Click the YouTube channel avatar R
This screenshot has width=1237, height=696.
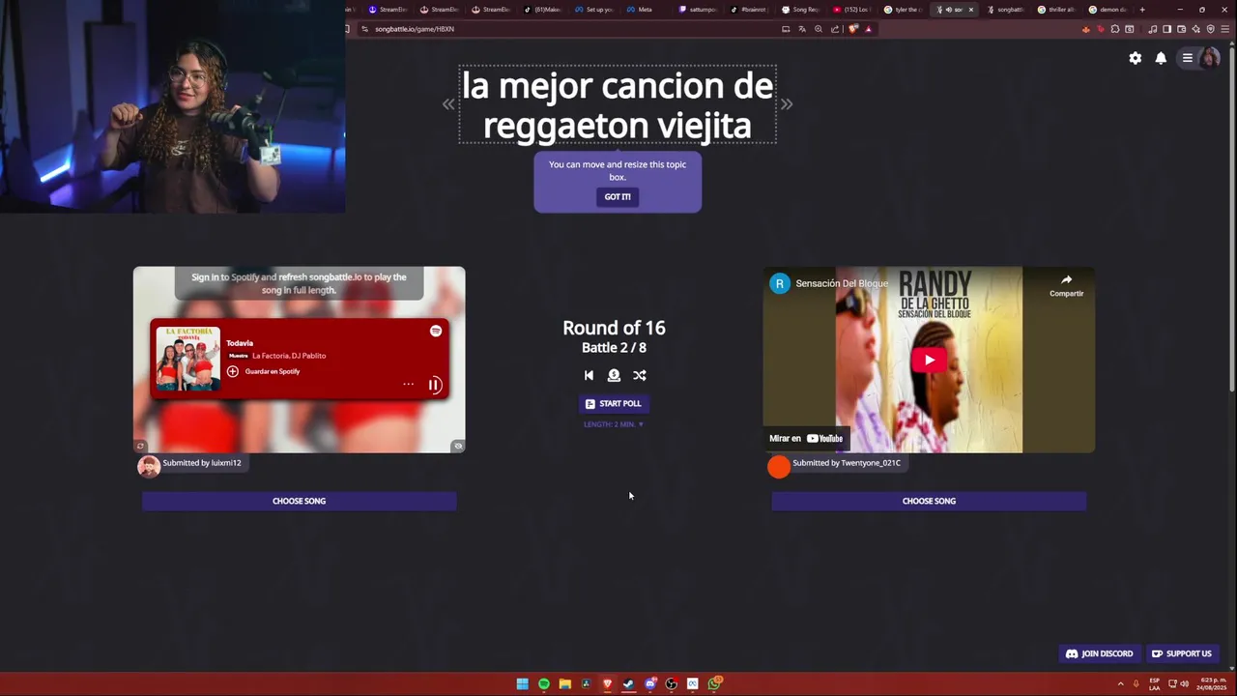click(x=780, y=283)
